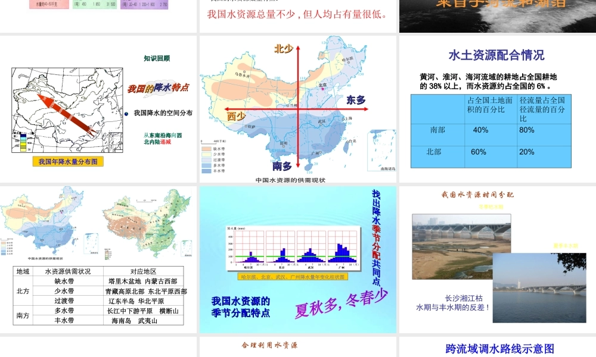The height and width of the screenshot is (357, 596).
Task: Click the 过渡带 table cell
Action: 68,301
